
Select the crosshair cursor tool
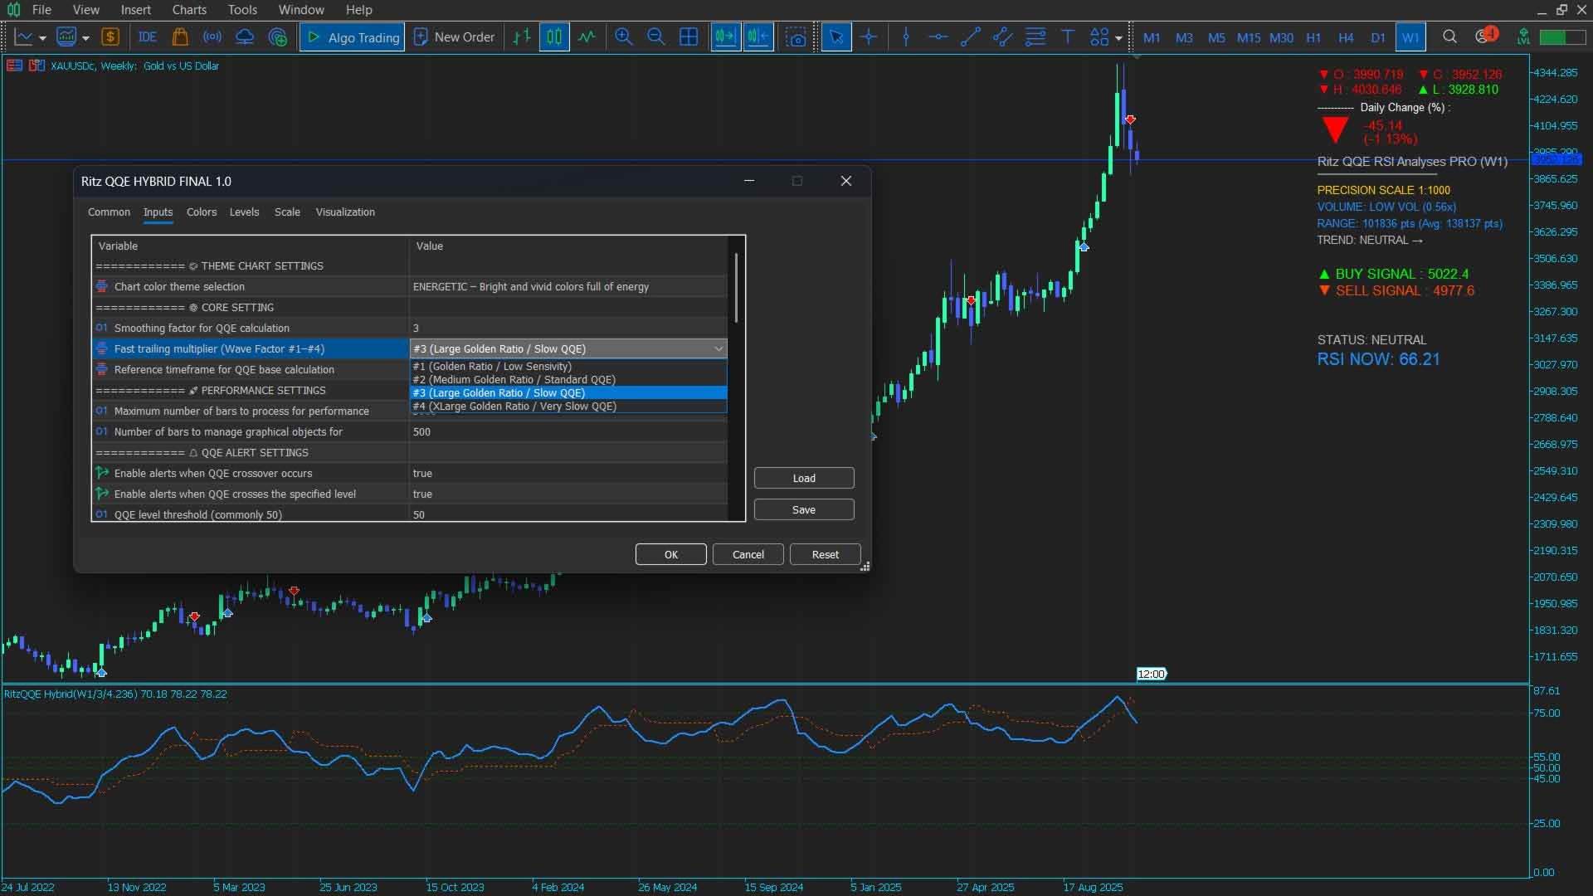[x=869, y=37]
